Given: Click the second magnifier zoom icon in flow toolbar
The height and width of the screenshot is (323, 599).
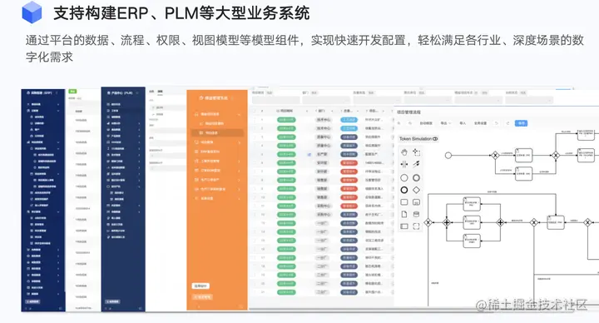Looking at the screenshot, I should click(410, 123).
